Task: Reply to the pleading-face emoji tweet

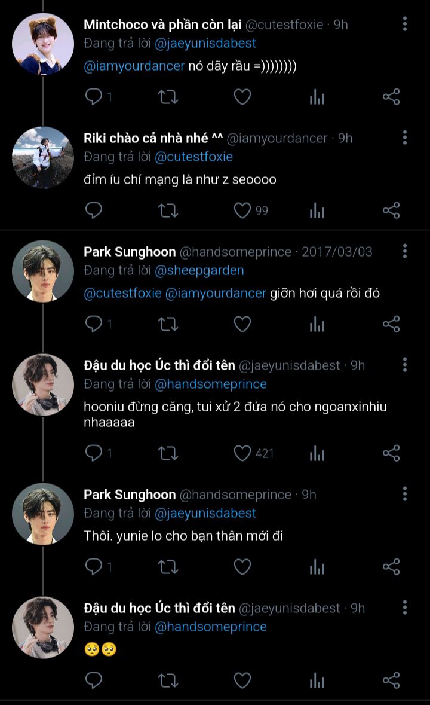Action: 94,680
